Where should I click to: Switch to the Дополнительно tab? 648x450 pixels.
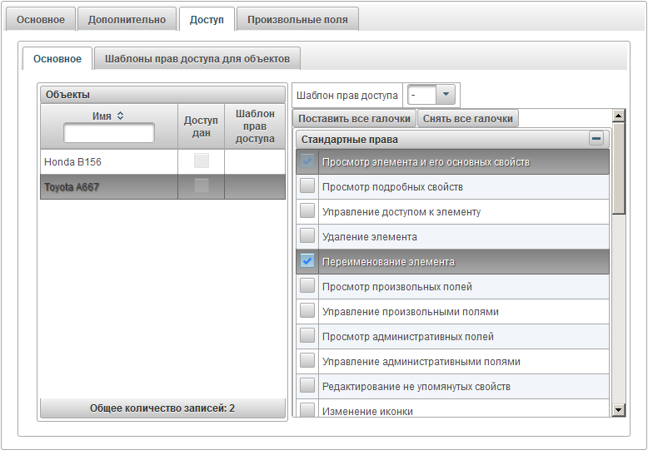[127, 19]
